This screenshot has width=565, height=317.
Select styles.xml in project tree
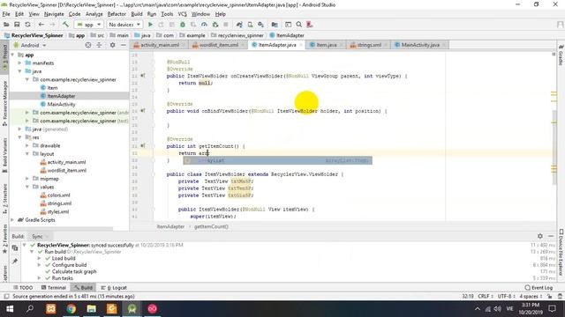[x=58, y=212]
